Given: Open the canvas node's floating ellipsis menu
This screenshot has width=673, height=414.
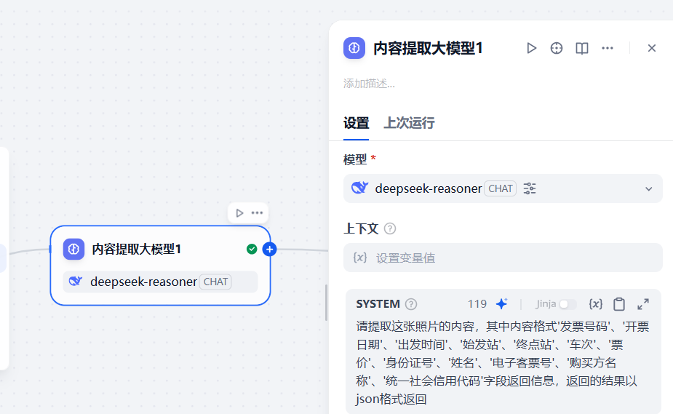Looking at the screenshot, I should click(x=257, y=212).
